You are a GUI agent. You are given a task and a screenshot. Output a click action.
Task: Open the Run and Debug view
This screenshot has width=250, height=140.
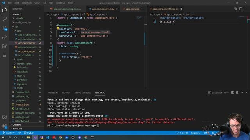pyautogui.click(x=4, y=37)
